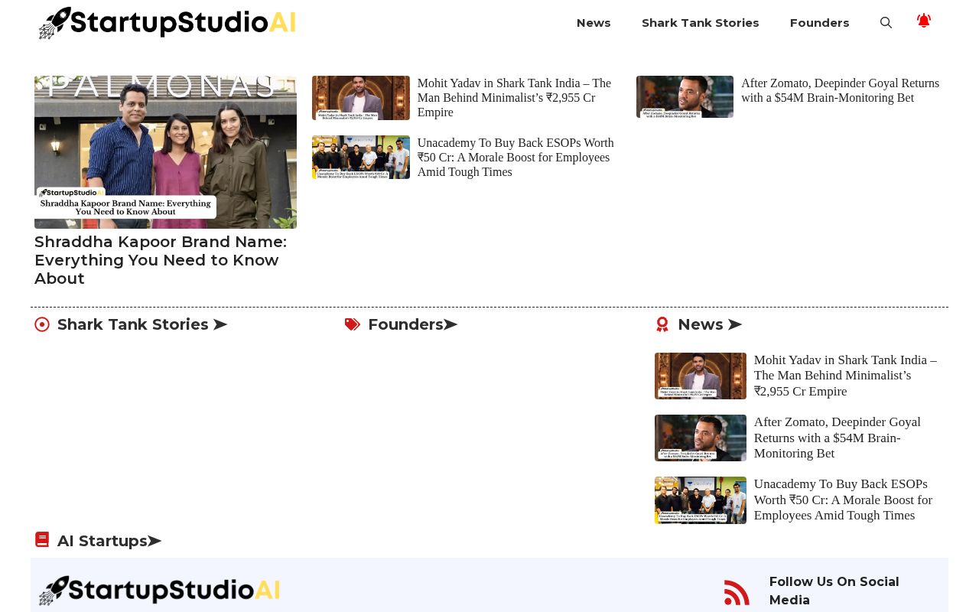Click Unacademy thumbnail in News list
Screen dimensions: 979x612
click(x=701, y=500)
